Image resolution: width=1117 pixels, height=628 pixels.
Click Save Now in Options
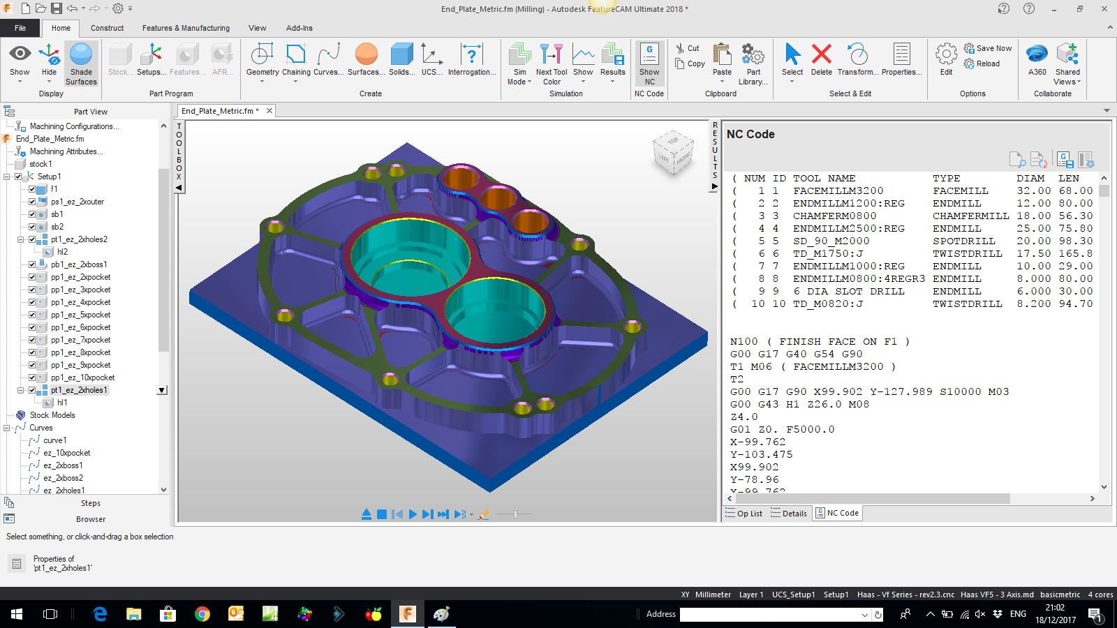click(x=988, y=48)
